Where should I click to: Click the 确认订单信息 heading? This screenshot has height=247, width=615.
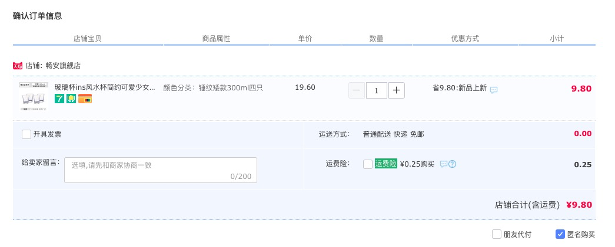37,16
